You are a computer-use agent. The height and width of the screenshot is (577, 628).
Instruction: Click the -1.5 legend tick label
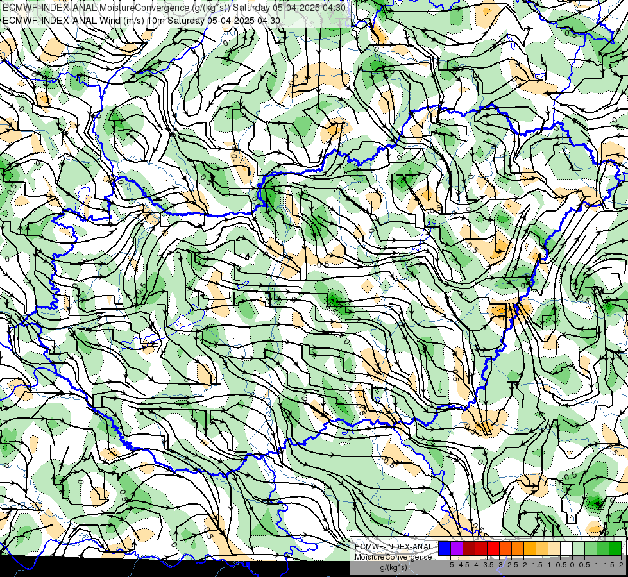point(536,565)
